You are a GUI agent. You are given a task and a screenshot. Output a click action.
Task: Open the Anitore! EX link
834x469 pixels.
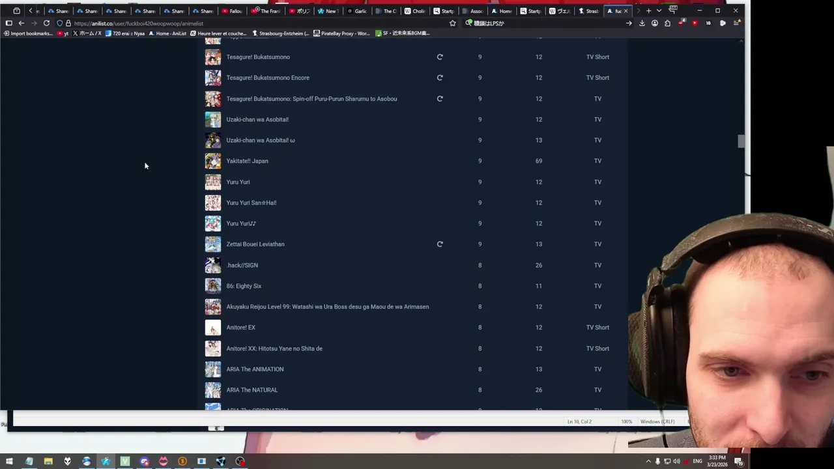click(241, 328)
